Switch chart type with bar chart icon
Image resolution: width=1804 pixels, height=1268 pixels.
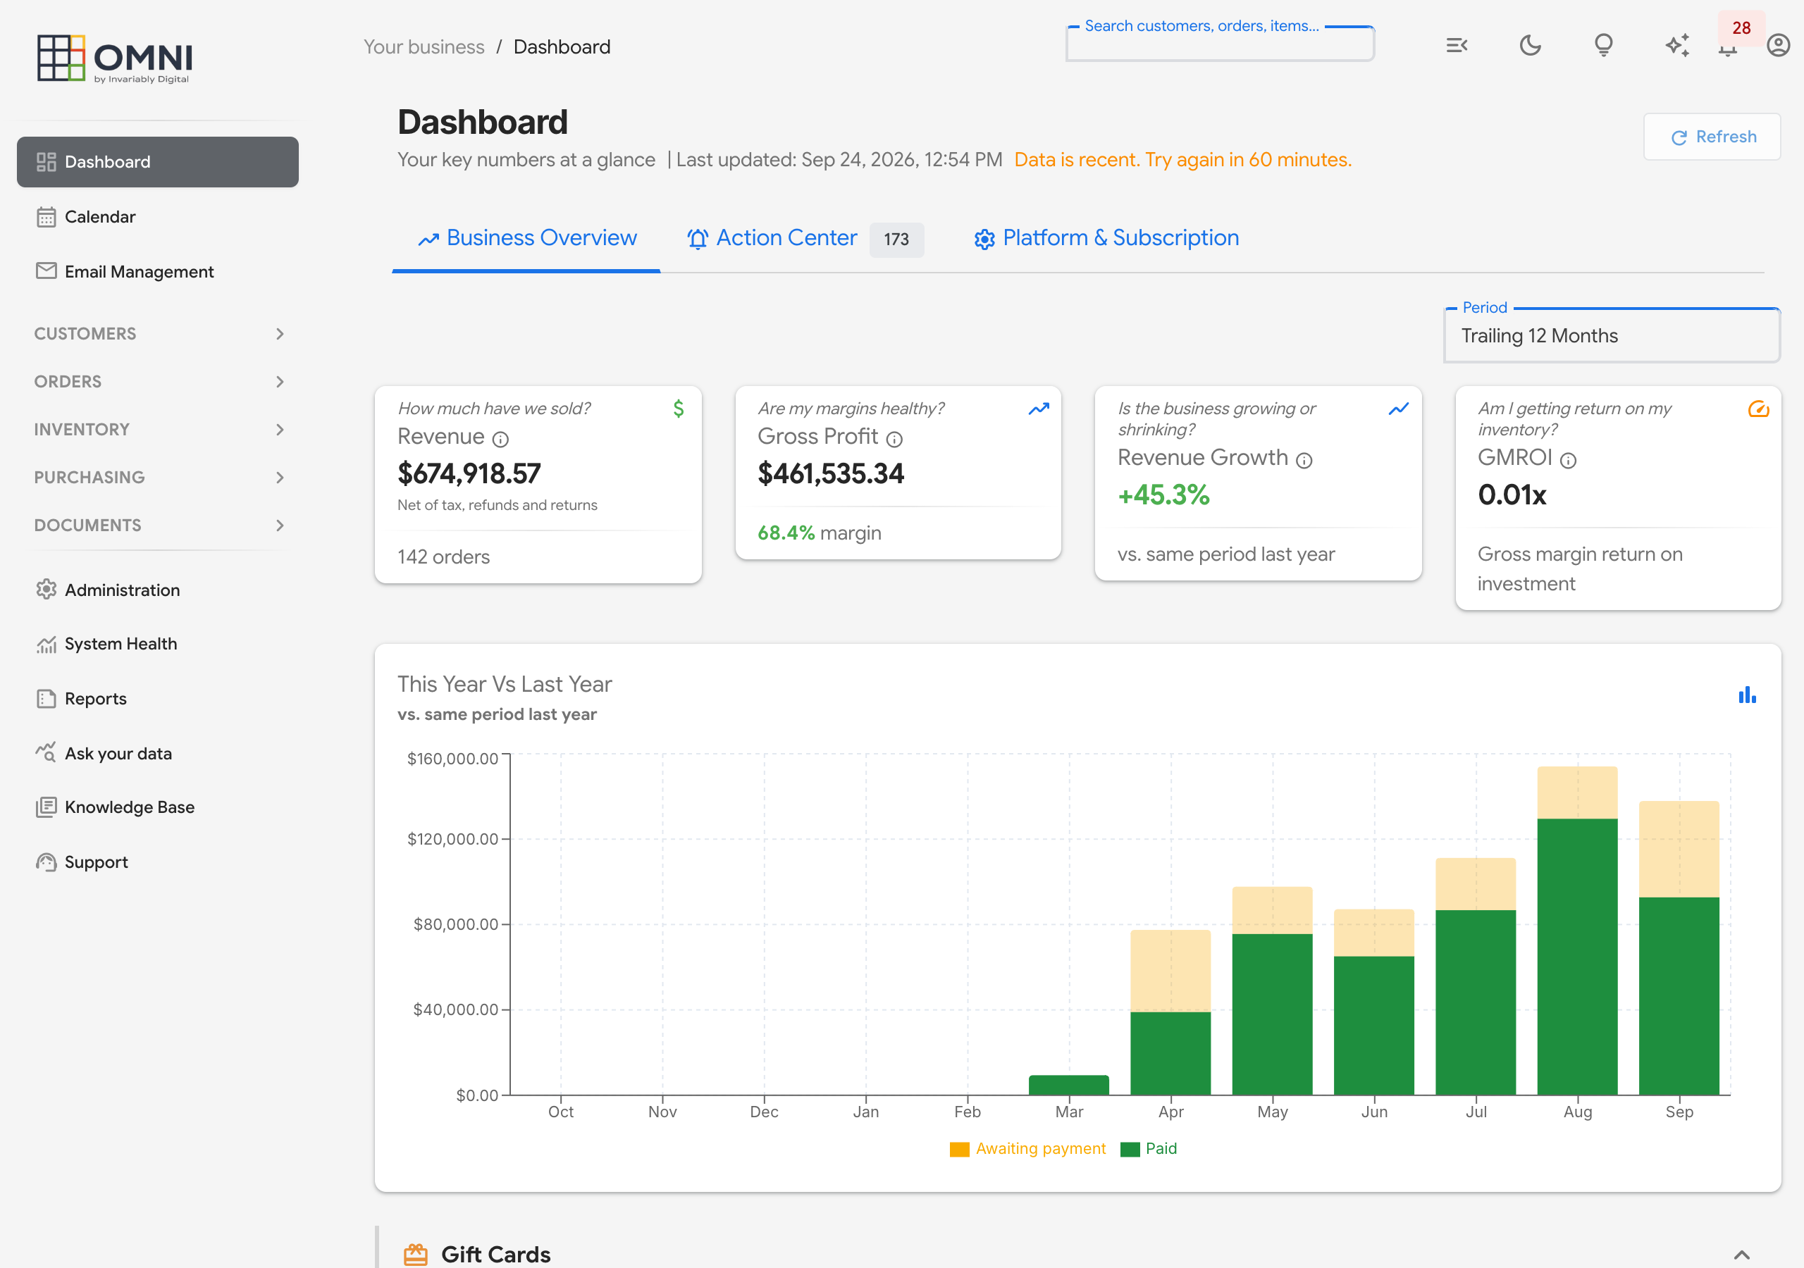(1747, 695)
